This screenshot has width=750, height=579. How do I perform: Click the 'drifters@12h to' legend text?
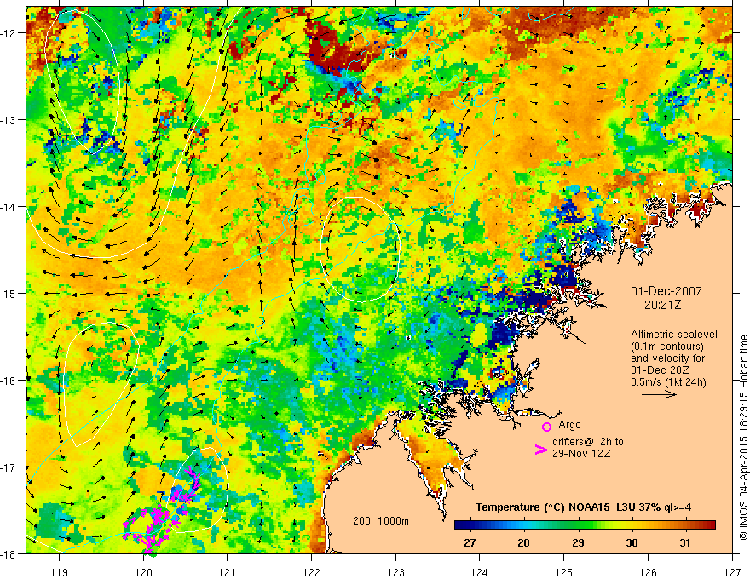[x=588, y=441]
